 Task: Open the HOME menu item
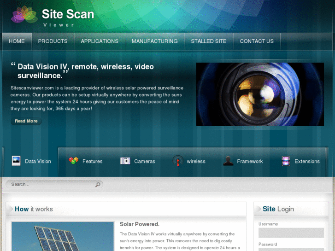click(x=17, y=41)
